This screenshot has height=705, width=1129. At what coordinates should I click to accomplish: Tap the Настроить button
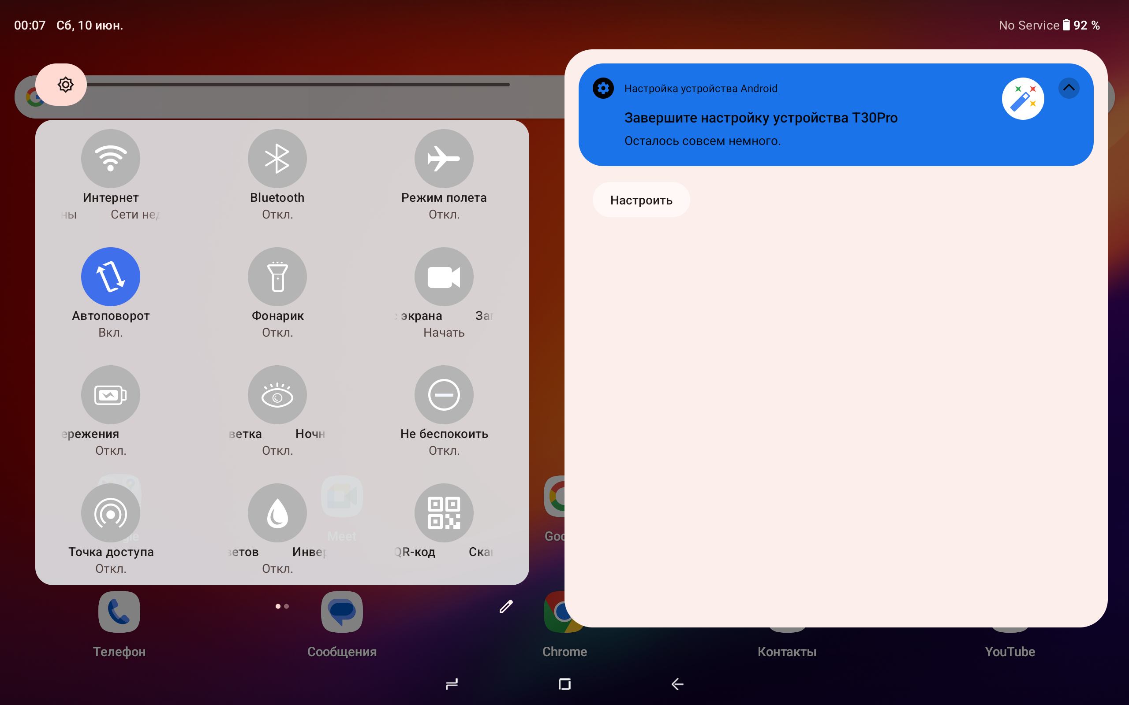tap(641, 200)
